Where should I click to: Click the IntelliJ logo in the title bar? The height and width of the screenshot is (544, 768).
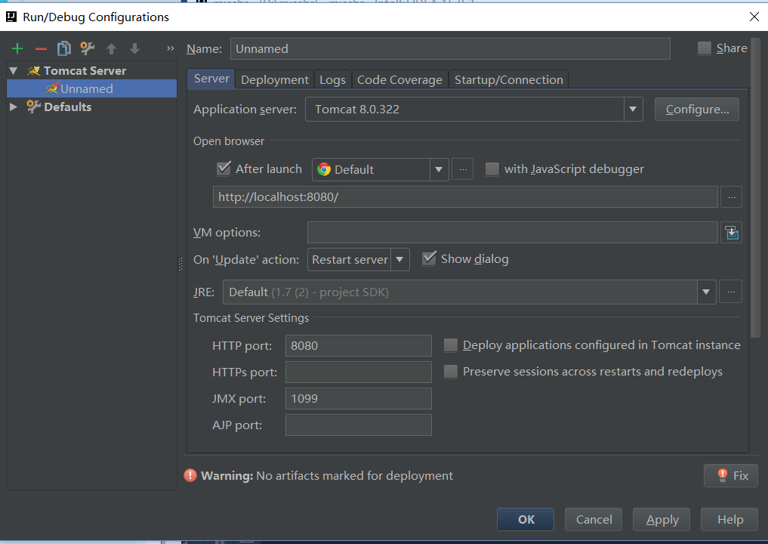(11, 17)
